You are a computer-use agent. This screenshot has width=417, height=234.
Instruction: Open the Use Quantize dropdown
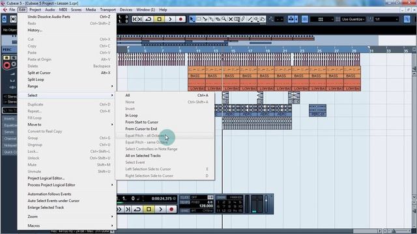pyautogui.click(x=354, y=19)
